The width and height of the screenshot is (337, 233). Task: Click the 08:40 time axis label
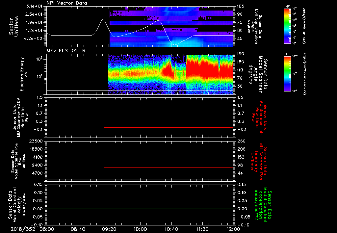click(x=78, y=229)
